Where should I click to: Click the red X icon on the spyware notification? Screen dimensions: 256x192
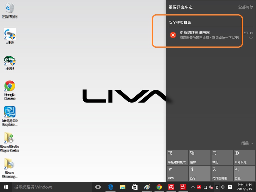coord(173,35)
